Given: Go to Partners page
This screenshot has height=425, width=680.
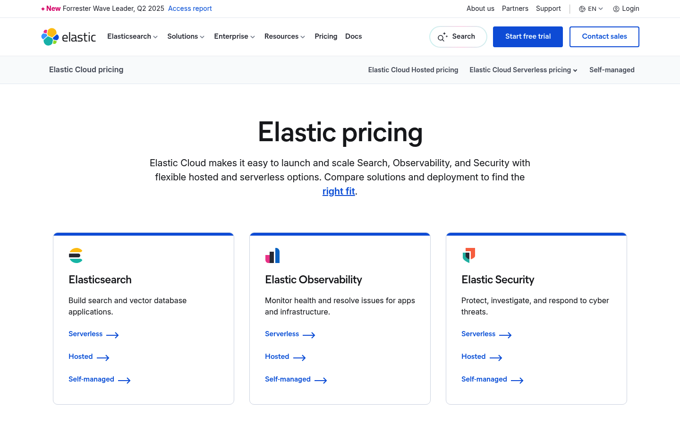Looking at the screenshot, I should click(x=515, y=8).
